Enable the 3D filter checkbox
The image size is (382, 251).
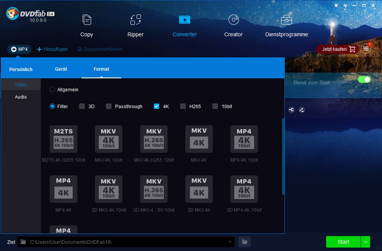coord(82,106)
